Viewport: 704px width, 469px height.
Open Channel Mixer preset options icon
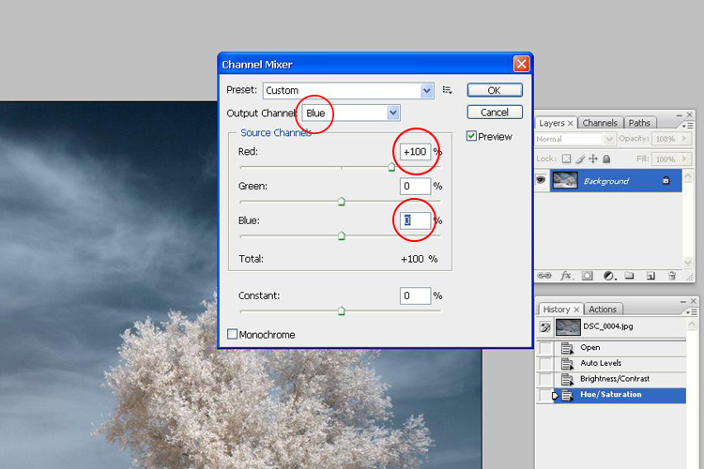coord(448,90)
